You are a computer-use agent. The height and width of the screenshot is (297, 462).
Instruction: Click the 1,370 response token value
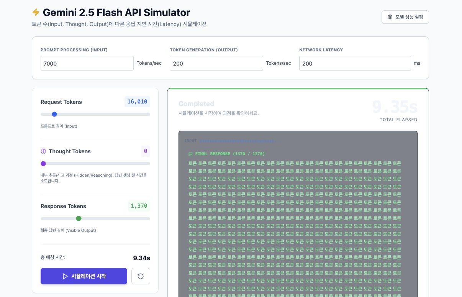point(139,206)
